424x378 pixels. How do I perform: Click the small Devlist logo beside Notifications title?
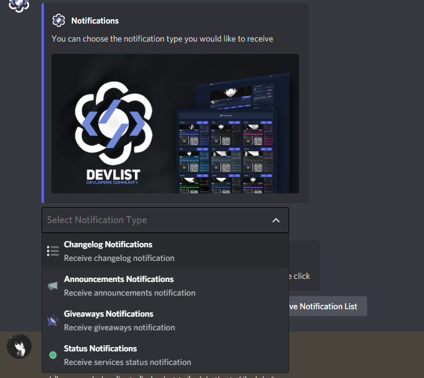(59, 20)
